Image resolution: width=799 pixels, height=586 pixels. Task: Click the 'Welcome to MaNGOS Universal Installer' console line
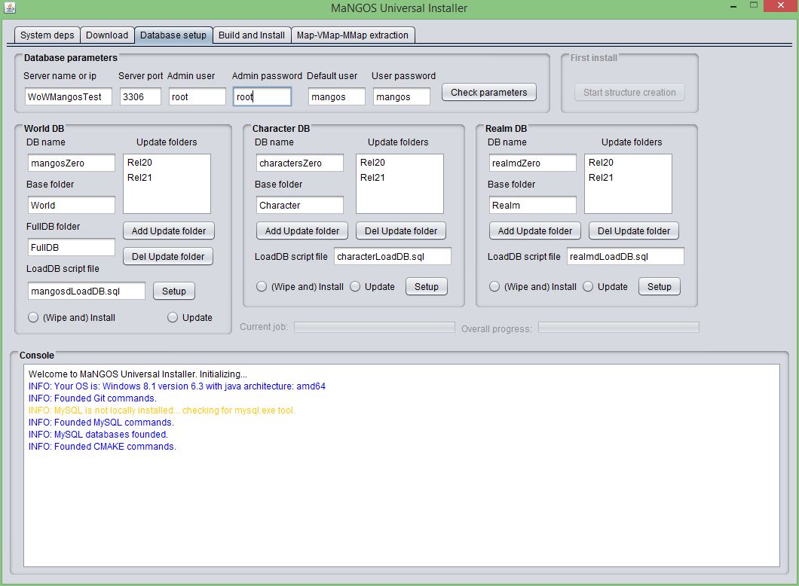(x=138, y=374)
